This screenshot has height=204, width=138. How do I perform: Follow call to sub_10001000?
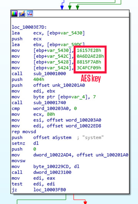49,73
